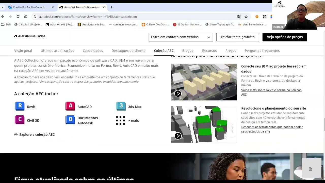This screenshot has width=325, height=183.
Task: Click the '+ mais' grid icon
Action: (x=120, y=120)
